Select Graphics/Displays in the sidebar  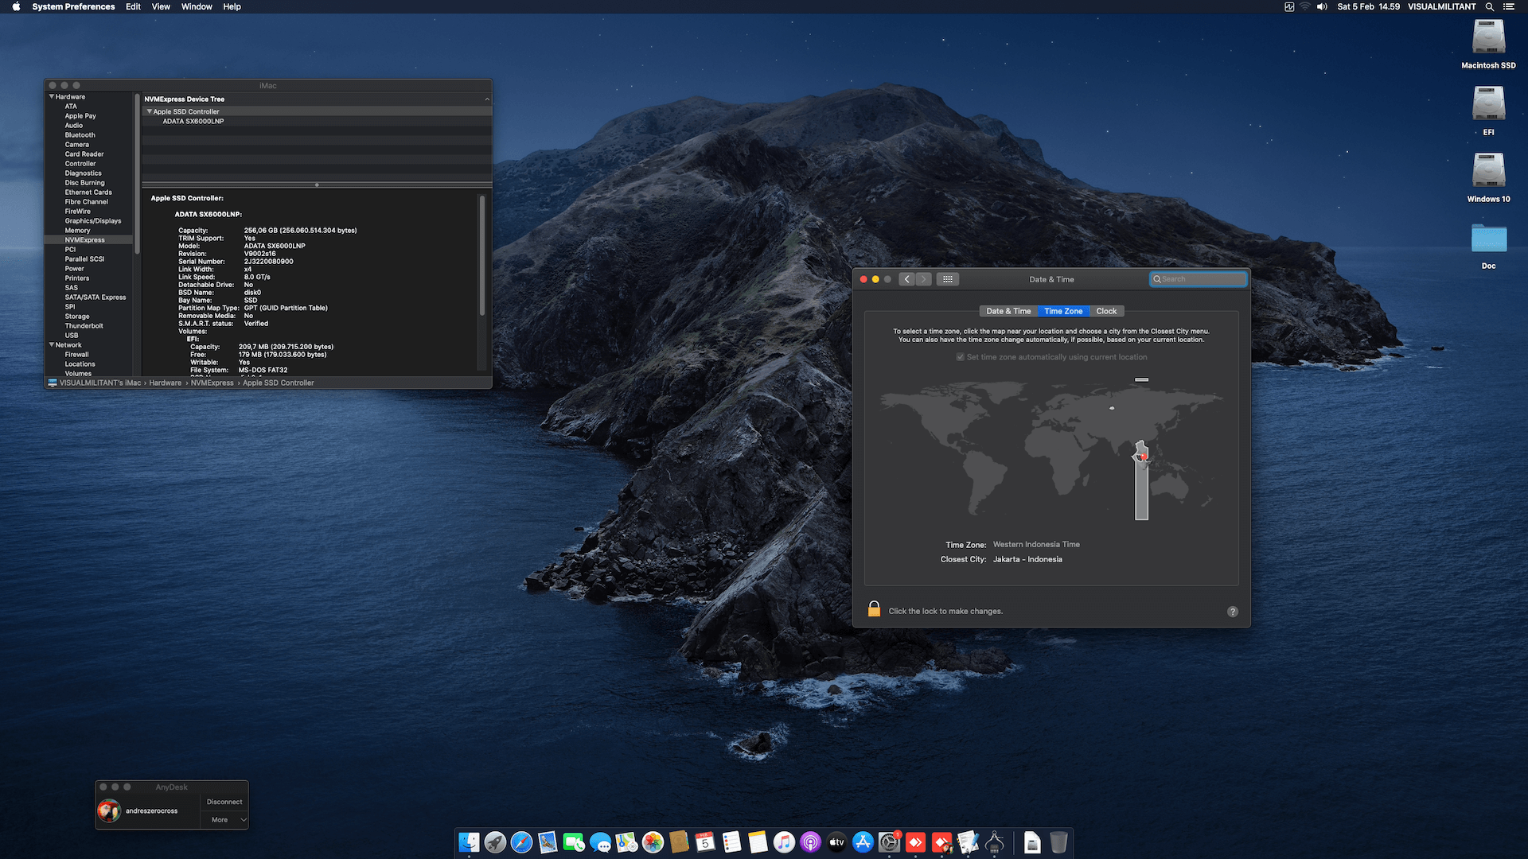93,221
